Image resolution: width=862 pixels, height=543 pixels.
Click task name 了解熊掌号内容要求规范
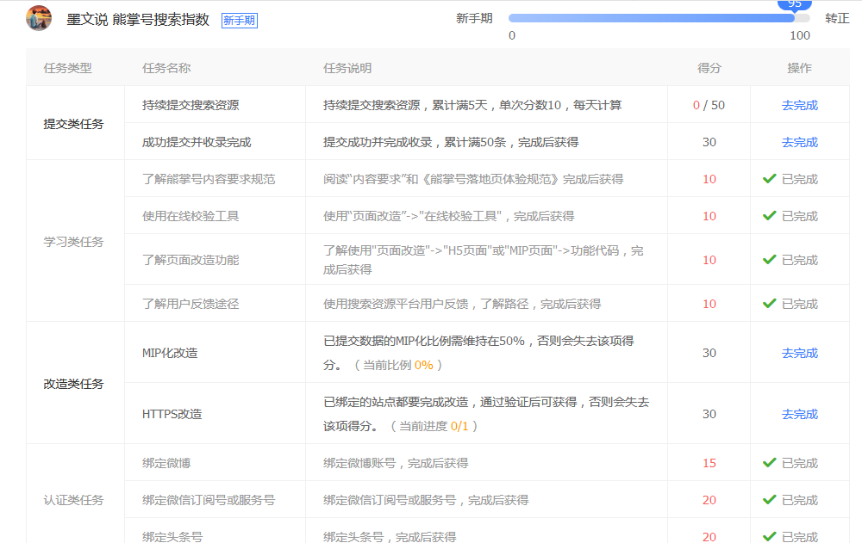pyautogui.click(x=209, y=179)
